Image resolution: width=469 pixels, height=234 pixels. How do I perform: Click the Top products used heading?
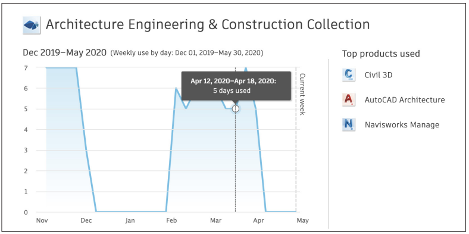[381, 54]
